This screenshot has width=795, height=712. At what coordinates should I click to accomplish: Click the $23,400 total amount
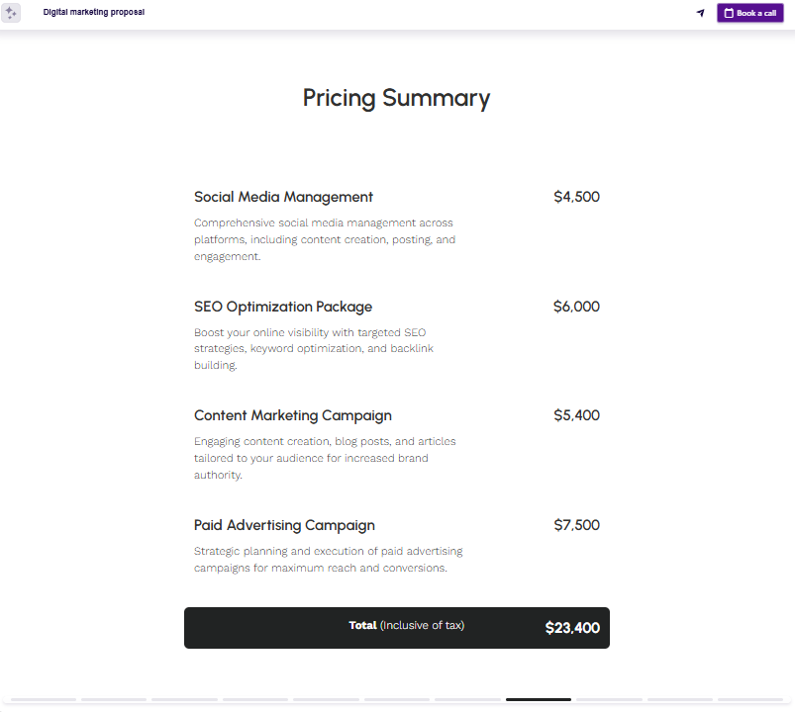pos(572,627)
